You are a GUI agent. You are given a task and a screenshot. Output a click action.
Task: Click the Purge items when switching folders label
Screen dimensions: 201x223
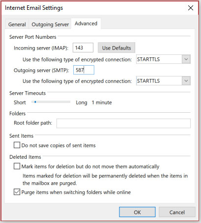tap(76, 192)
